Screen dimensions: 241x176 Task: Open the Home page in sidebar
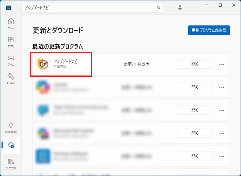(11, 24)
